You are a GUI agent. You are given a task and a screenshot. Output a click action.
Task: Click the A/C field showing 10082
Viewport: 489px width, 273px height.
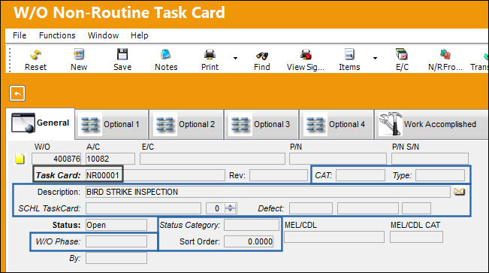pos(110,159)
